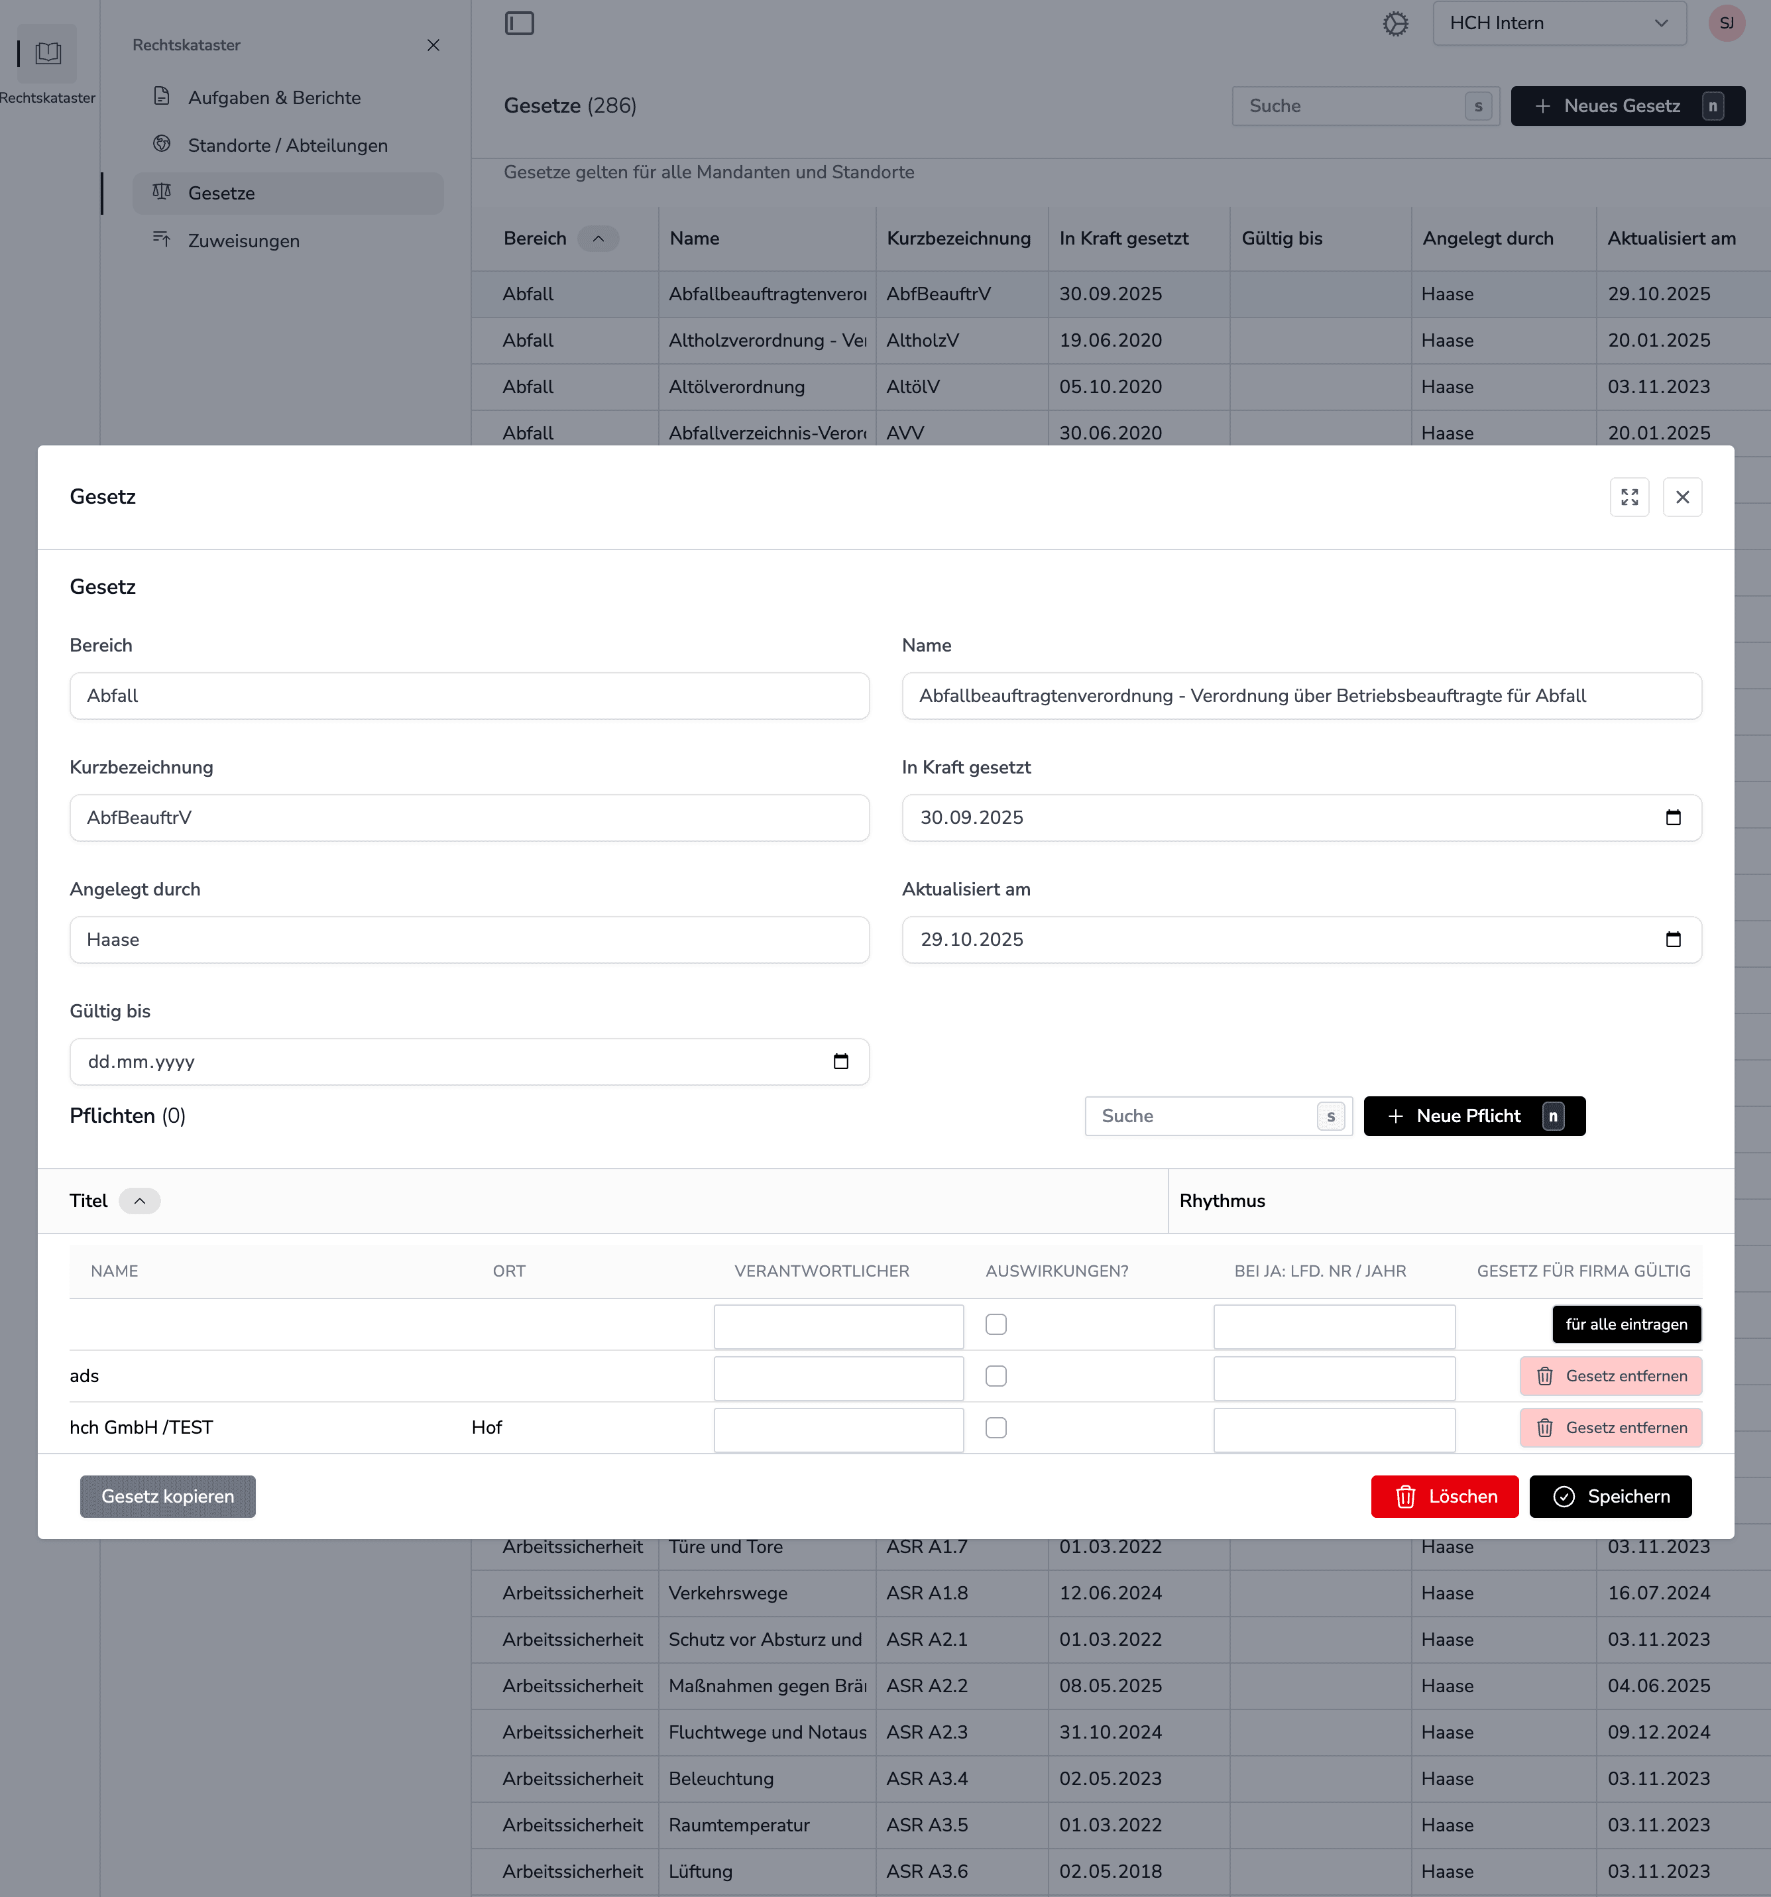The height and width of the screenshot is (1897, 1771).
Task: Open the HCH Intern dropdown
Action: 1559,23
